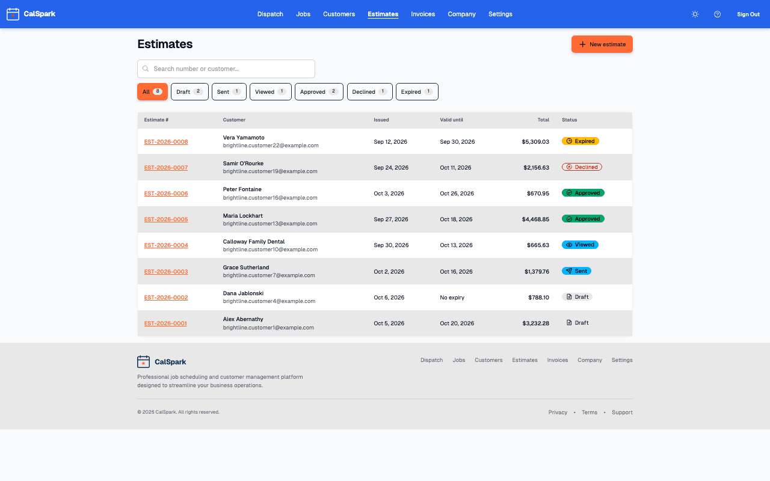Filter estimates by Draft
This screenshot has width=770, height=481.
(x=189, y=91)
